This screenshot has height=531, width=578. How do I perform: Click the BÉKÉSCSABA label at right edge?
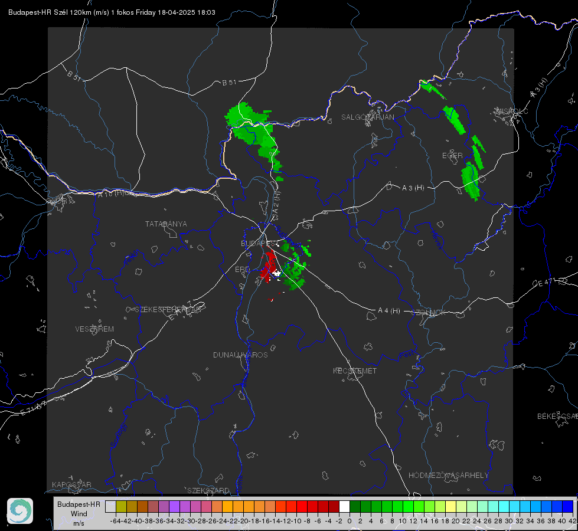(557, 416)
